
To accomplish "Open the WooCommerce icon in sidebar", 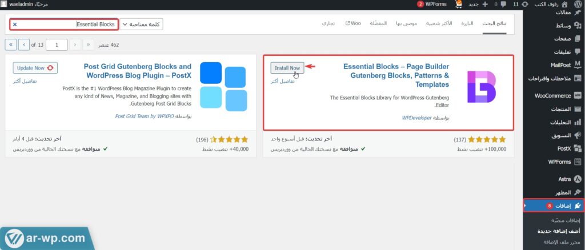I will tap(578, 95).
